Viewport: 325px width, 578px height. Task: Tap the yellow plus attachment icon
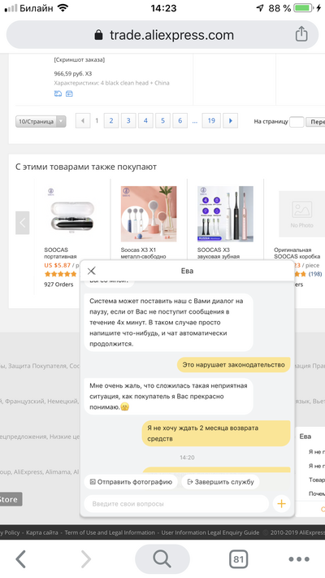point(281,503)
